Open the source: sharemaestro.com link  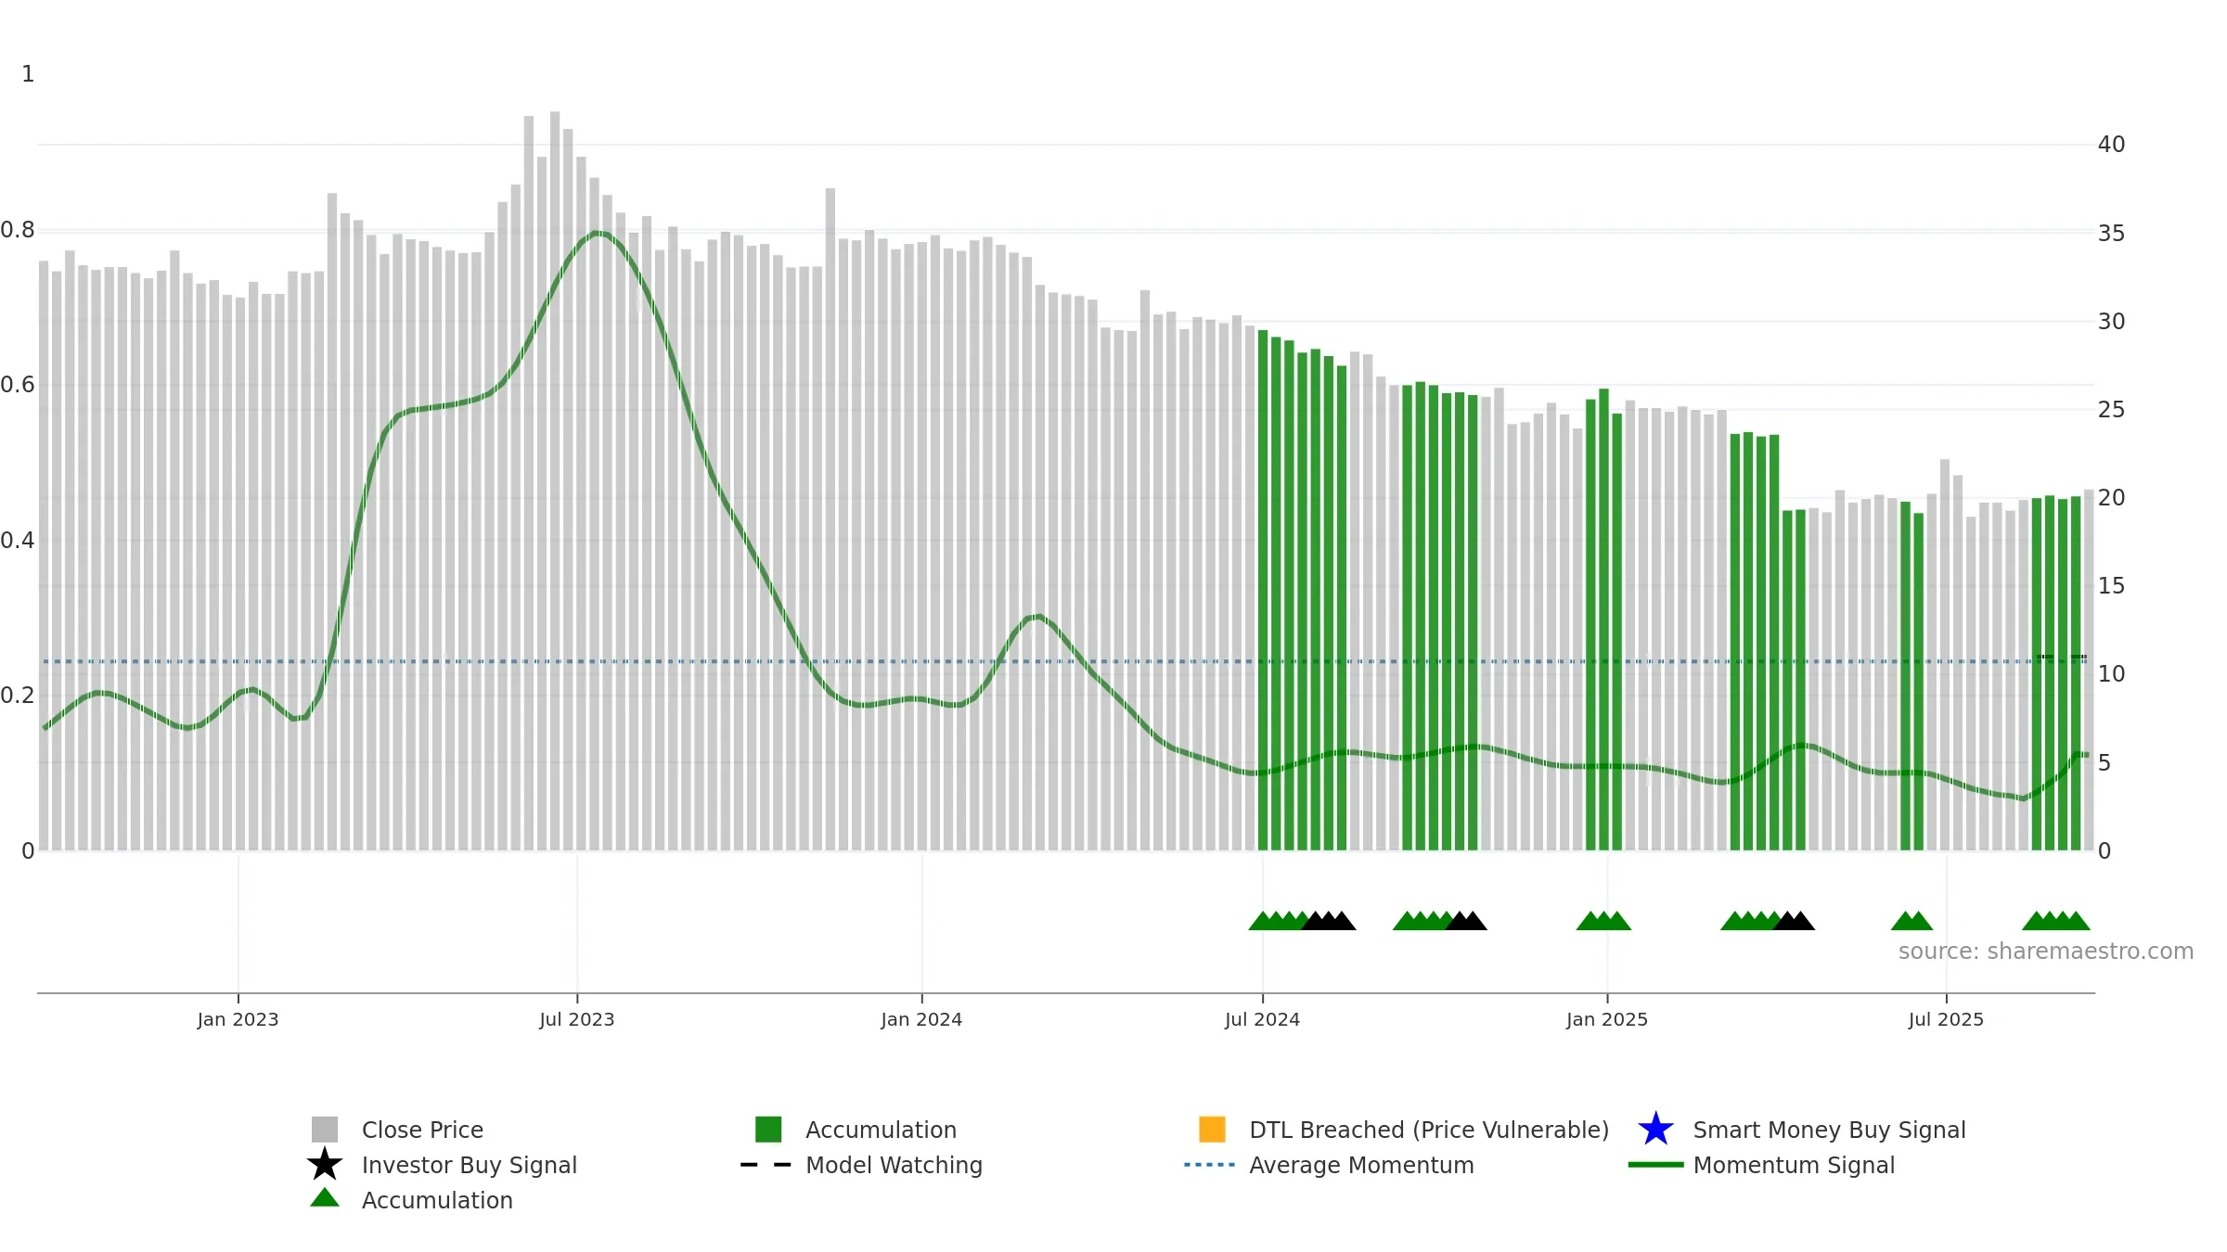point(2046,952)
